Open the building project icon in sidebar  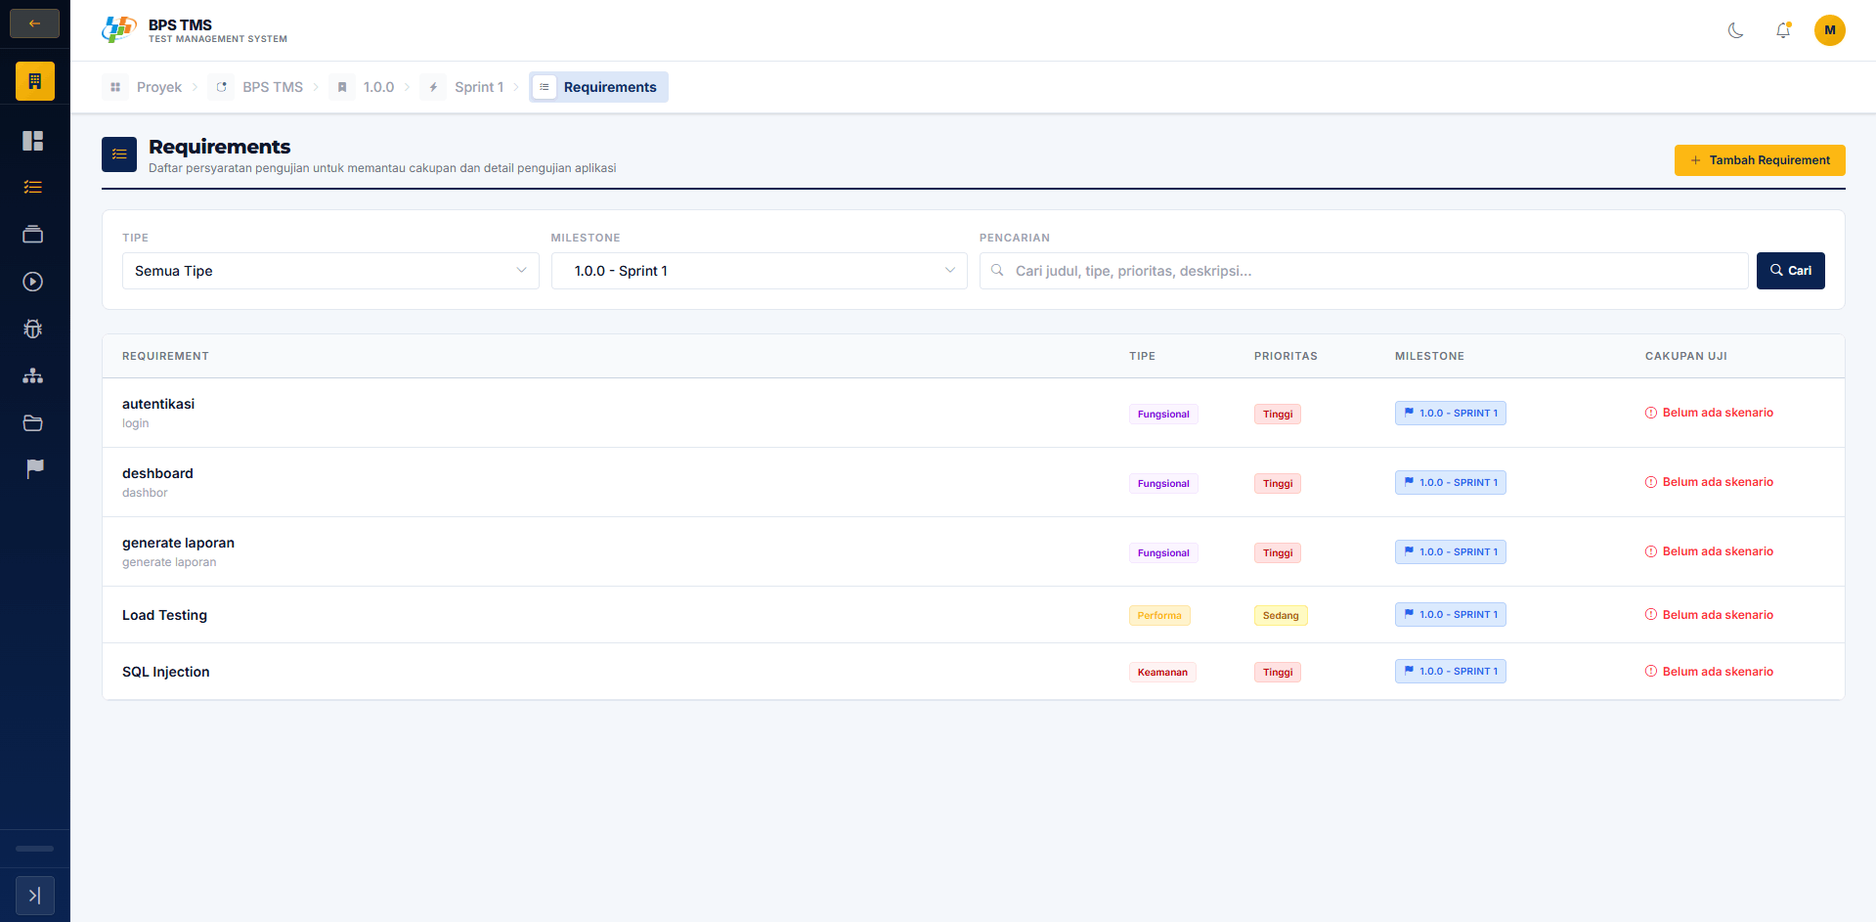[34, 81]
